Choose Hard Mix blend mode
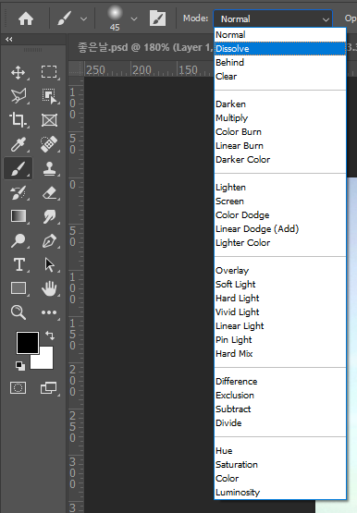This screenshot has width=357, height=513. [280, 354]
